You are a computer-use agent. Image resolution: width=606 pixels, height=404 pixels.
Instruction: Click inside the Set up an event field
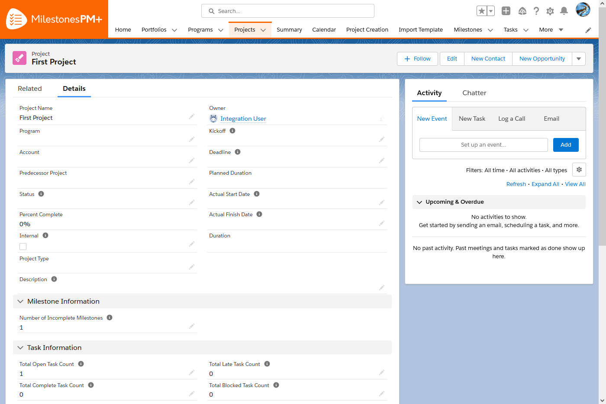coord(484,145)
